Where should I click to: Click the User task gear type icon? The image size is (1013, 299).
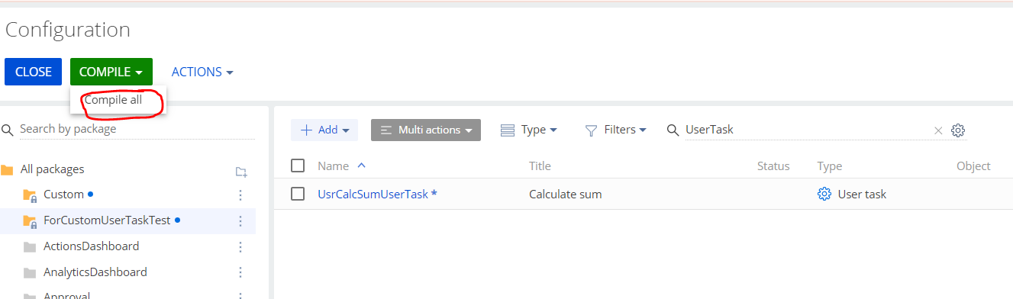tap(824, 195)
